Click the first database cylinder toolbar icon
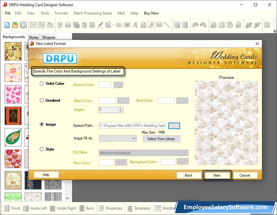The image size is (277, 215). pos(177,25)
